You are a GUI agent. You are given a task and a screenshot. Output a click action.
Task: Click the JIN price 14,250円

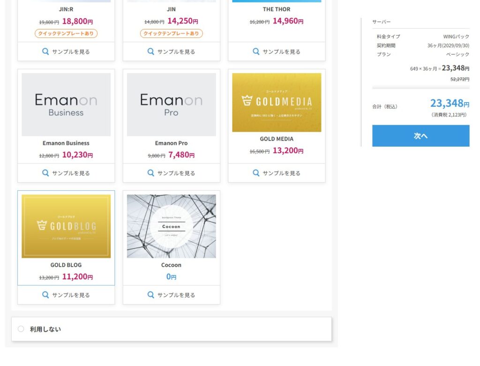[x=183, y=21]
